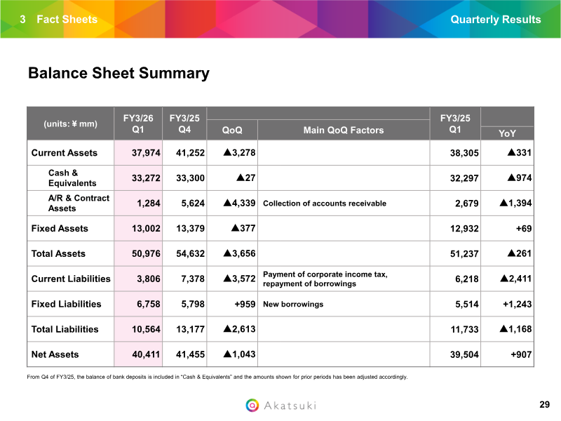Select the Fixed Assets row label
561x421 pixels.
pyautogui.click(x=60, y=228)
